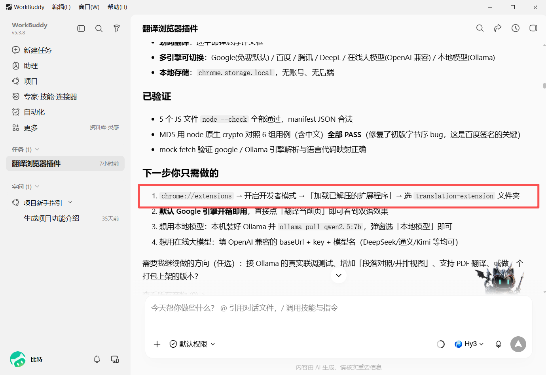Expand the 项目新手指引 chevron
Screen dimensions: 546x375
tap(70, 202)
